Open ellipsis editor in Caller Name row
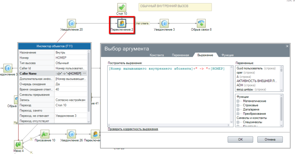The image size is (295, 154). coord(84,73)
